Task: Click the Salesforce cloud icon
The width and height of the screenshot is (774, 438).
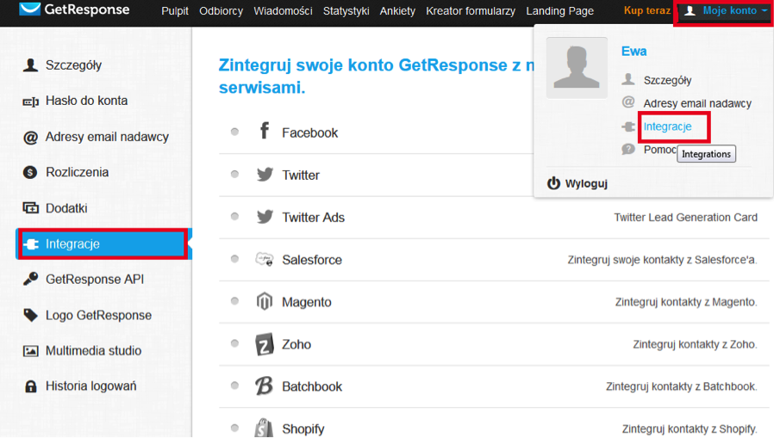Action: [x=265, y=259]
